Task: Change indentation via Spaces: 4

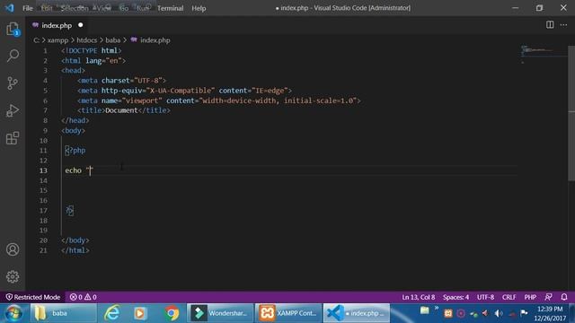Action: (x=456, y=297)
